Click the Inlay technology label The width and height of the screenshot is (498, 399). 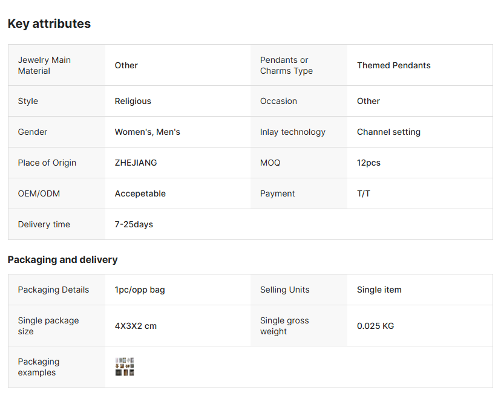(293, 132)
